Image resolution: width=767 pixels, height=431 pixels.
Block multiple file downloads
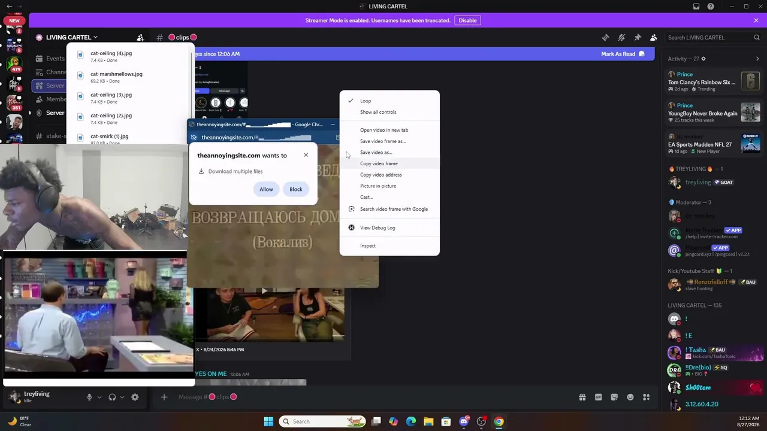[x=296, y=189]
